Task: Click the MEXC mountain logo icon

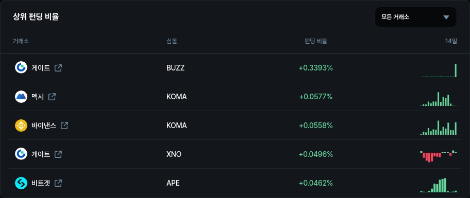Action: click(x=21, y=97)
